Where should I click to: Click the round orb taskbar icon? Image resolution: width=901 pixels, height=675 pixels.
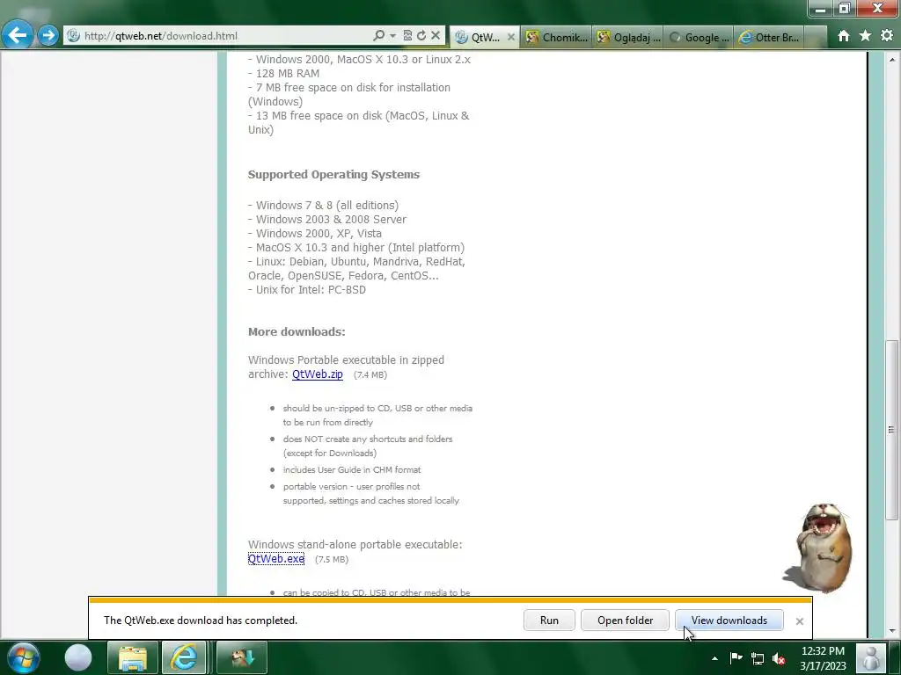click(78, 657)
